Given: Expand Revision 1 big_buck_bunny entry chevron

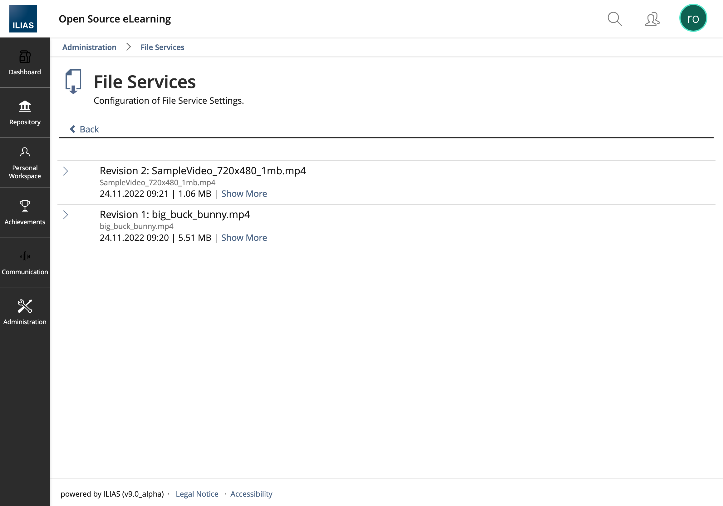Looking at the screenshot, I should (66, 215).
